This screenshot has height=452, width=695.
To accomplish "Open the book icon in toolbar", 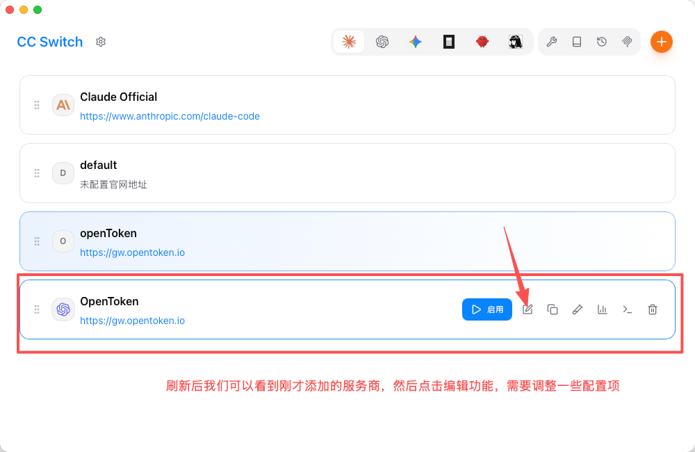I will pyautogui.click(x=577, y=42).
